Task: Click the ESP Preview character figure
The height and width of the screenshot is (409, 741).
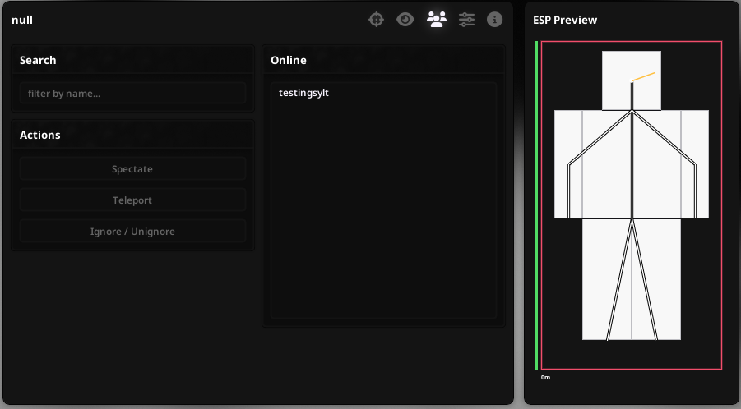Action: pyautogui.click(x=632, y=195)
